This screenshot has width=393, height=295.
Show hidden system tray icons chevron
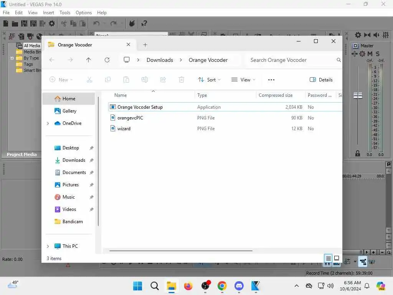(x=297, y=286)
